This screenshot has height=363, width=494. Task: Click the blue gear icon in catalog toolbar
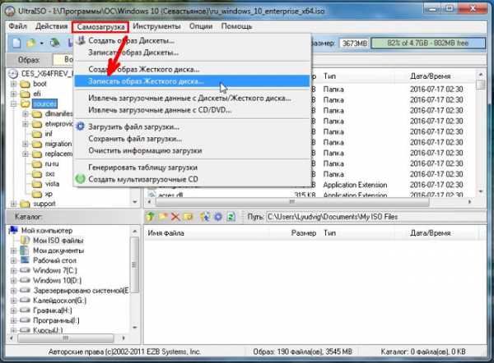[x=218, y=217]
